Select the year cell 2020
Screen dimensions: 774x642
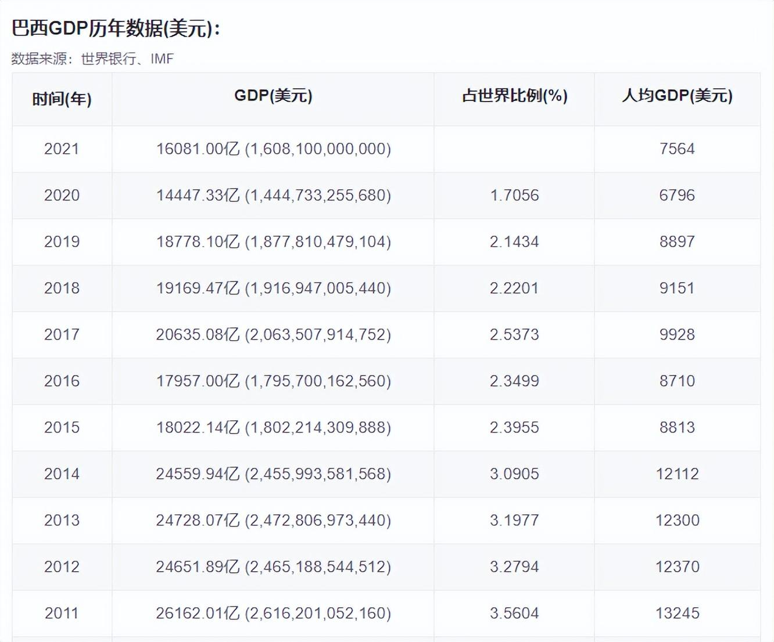pyautogui.click(x=62, y=195)
